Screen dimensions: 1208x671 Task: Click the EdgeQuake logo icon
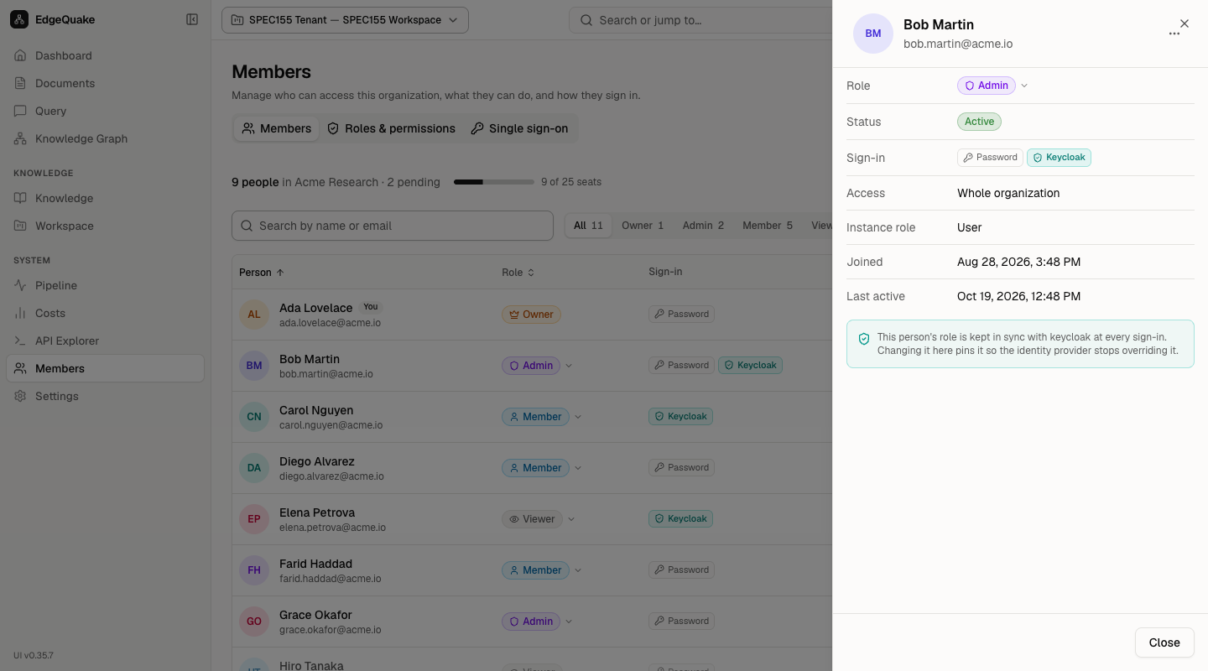pos(19,19)
